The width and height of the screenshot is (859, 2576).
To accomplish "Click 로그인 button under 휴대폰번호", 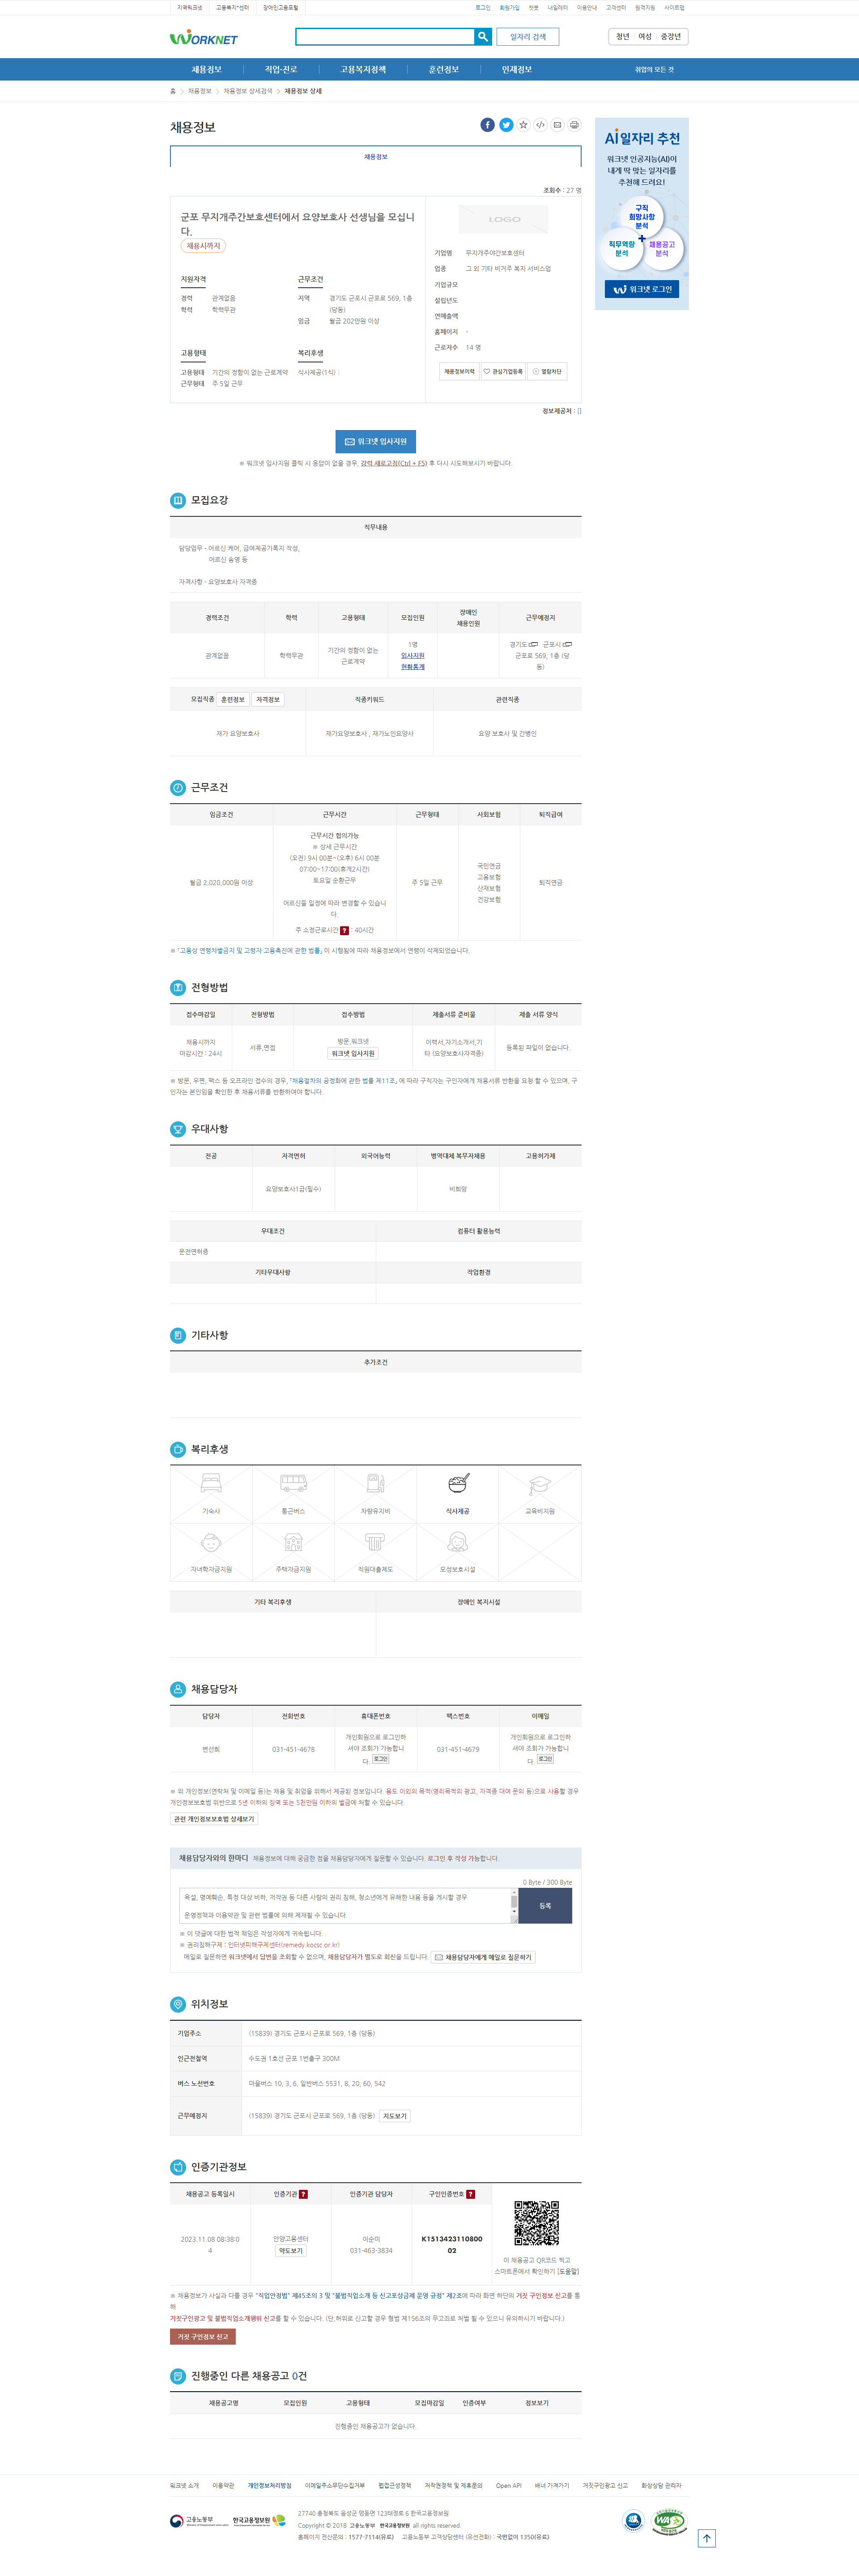I will pos(381,1759).
